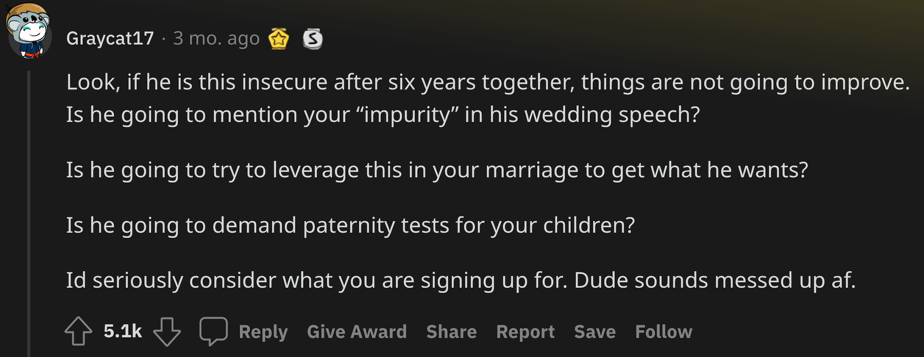Open Graycat17's user profile link
The width and height of the screenshot is (924, 357).
(x=110, y=39)
